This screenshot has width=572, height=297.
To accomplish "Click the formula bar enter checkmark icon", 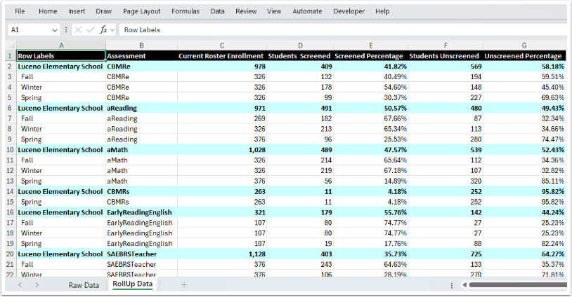I will tap(91, 30).
